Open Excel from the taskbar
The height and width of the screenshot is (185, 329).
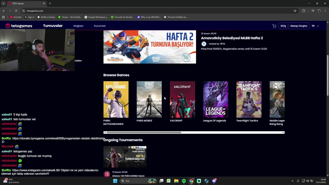[x=169, y=181]
